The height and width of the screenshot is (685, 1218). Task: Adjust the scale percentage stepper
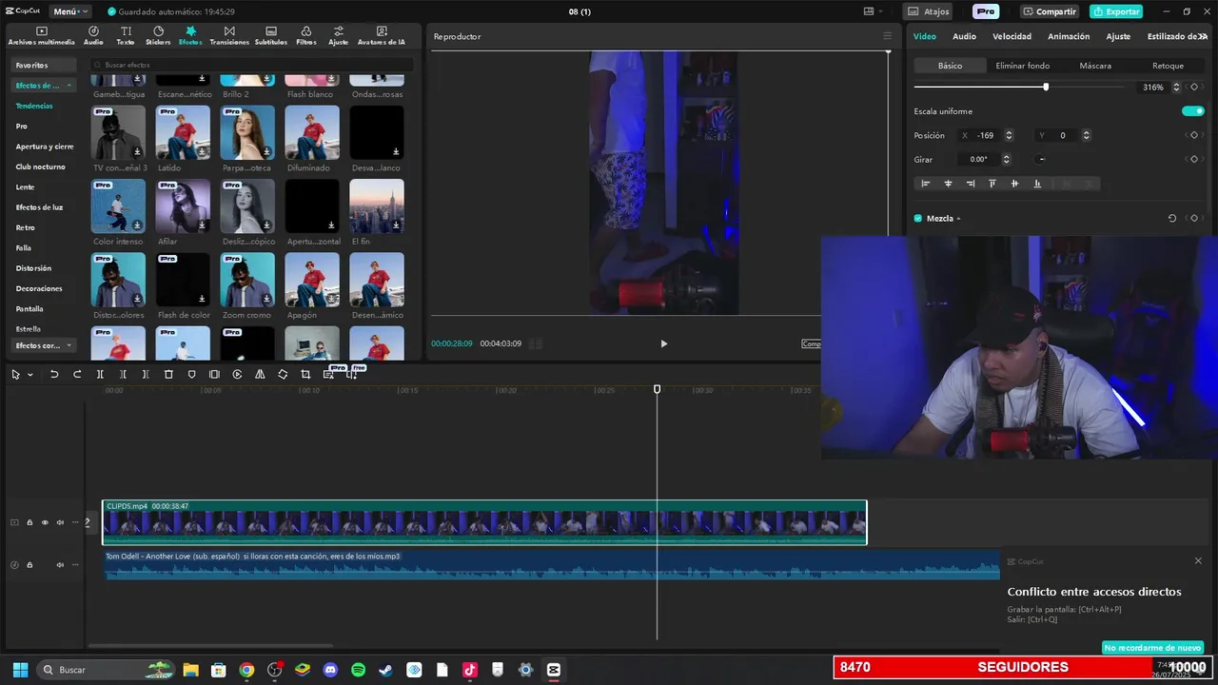point(1176,87)
